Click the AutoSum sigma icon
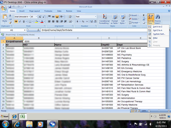Screen dimensions: 171x128 [143, 15]
